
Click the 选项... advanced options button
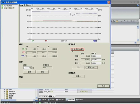[78, 76]
